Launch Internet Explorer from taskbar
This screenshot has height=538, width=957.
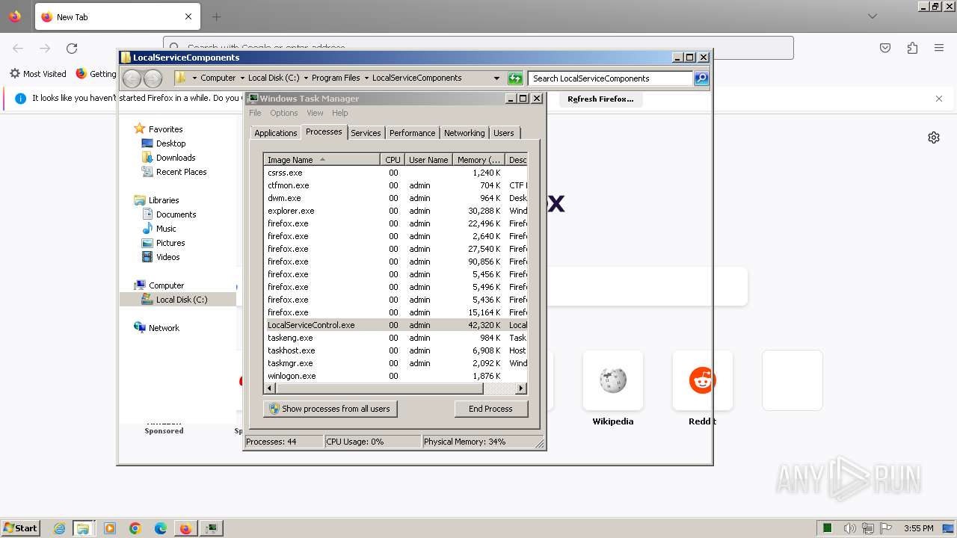click(x=59, y=528)
